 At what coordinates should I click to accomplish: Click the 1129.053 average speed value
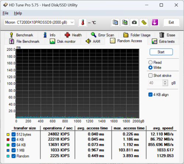[165, 156]
